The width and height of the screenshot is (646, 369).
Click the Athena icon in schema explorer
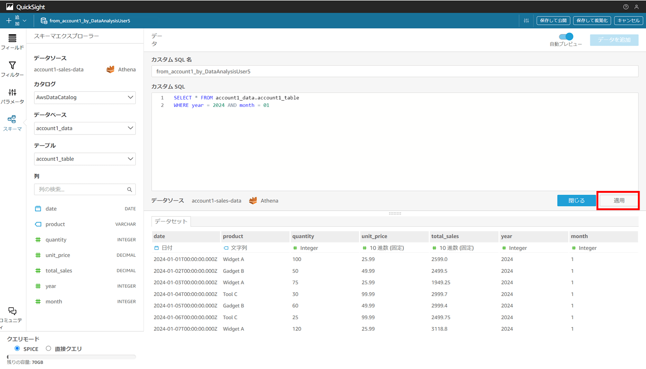pos(110,69)
